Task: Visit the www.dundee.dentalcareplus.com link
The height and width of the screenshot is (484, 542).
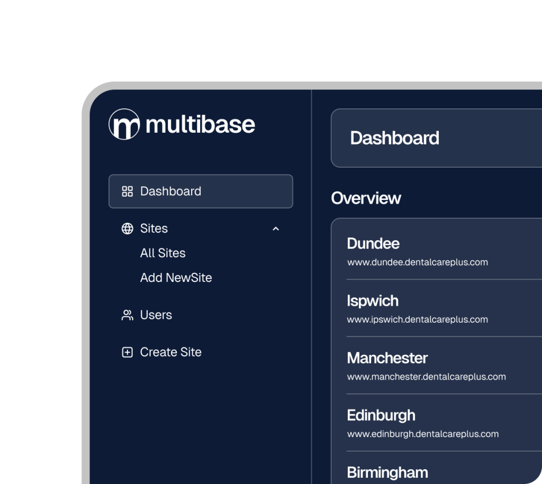Action: pyautogui.click(x=417, y=262)
